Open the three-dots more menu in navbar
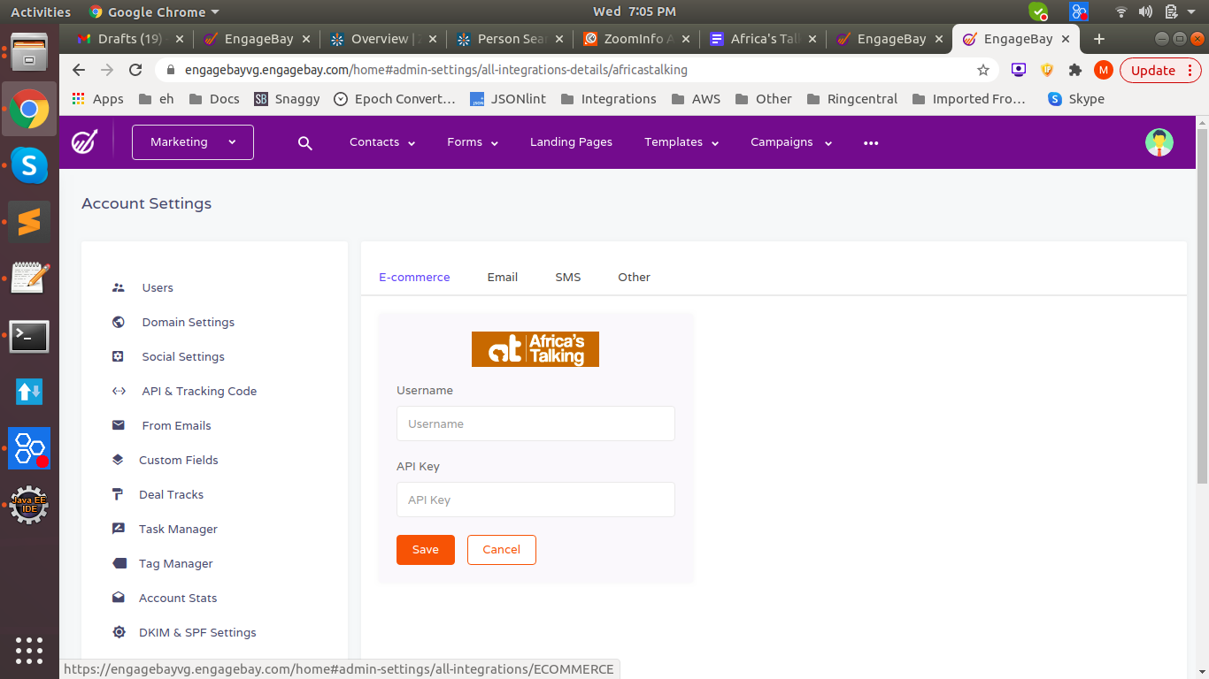Image resolution: width=1209 pixels, height=679 pixels. [x=871, y=142]
